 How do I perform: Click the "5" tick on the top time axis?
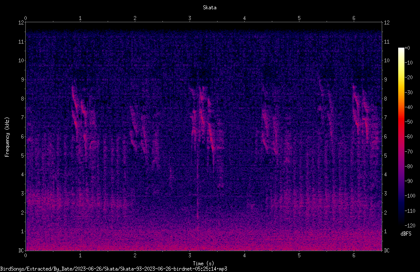[299, 18]
